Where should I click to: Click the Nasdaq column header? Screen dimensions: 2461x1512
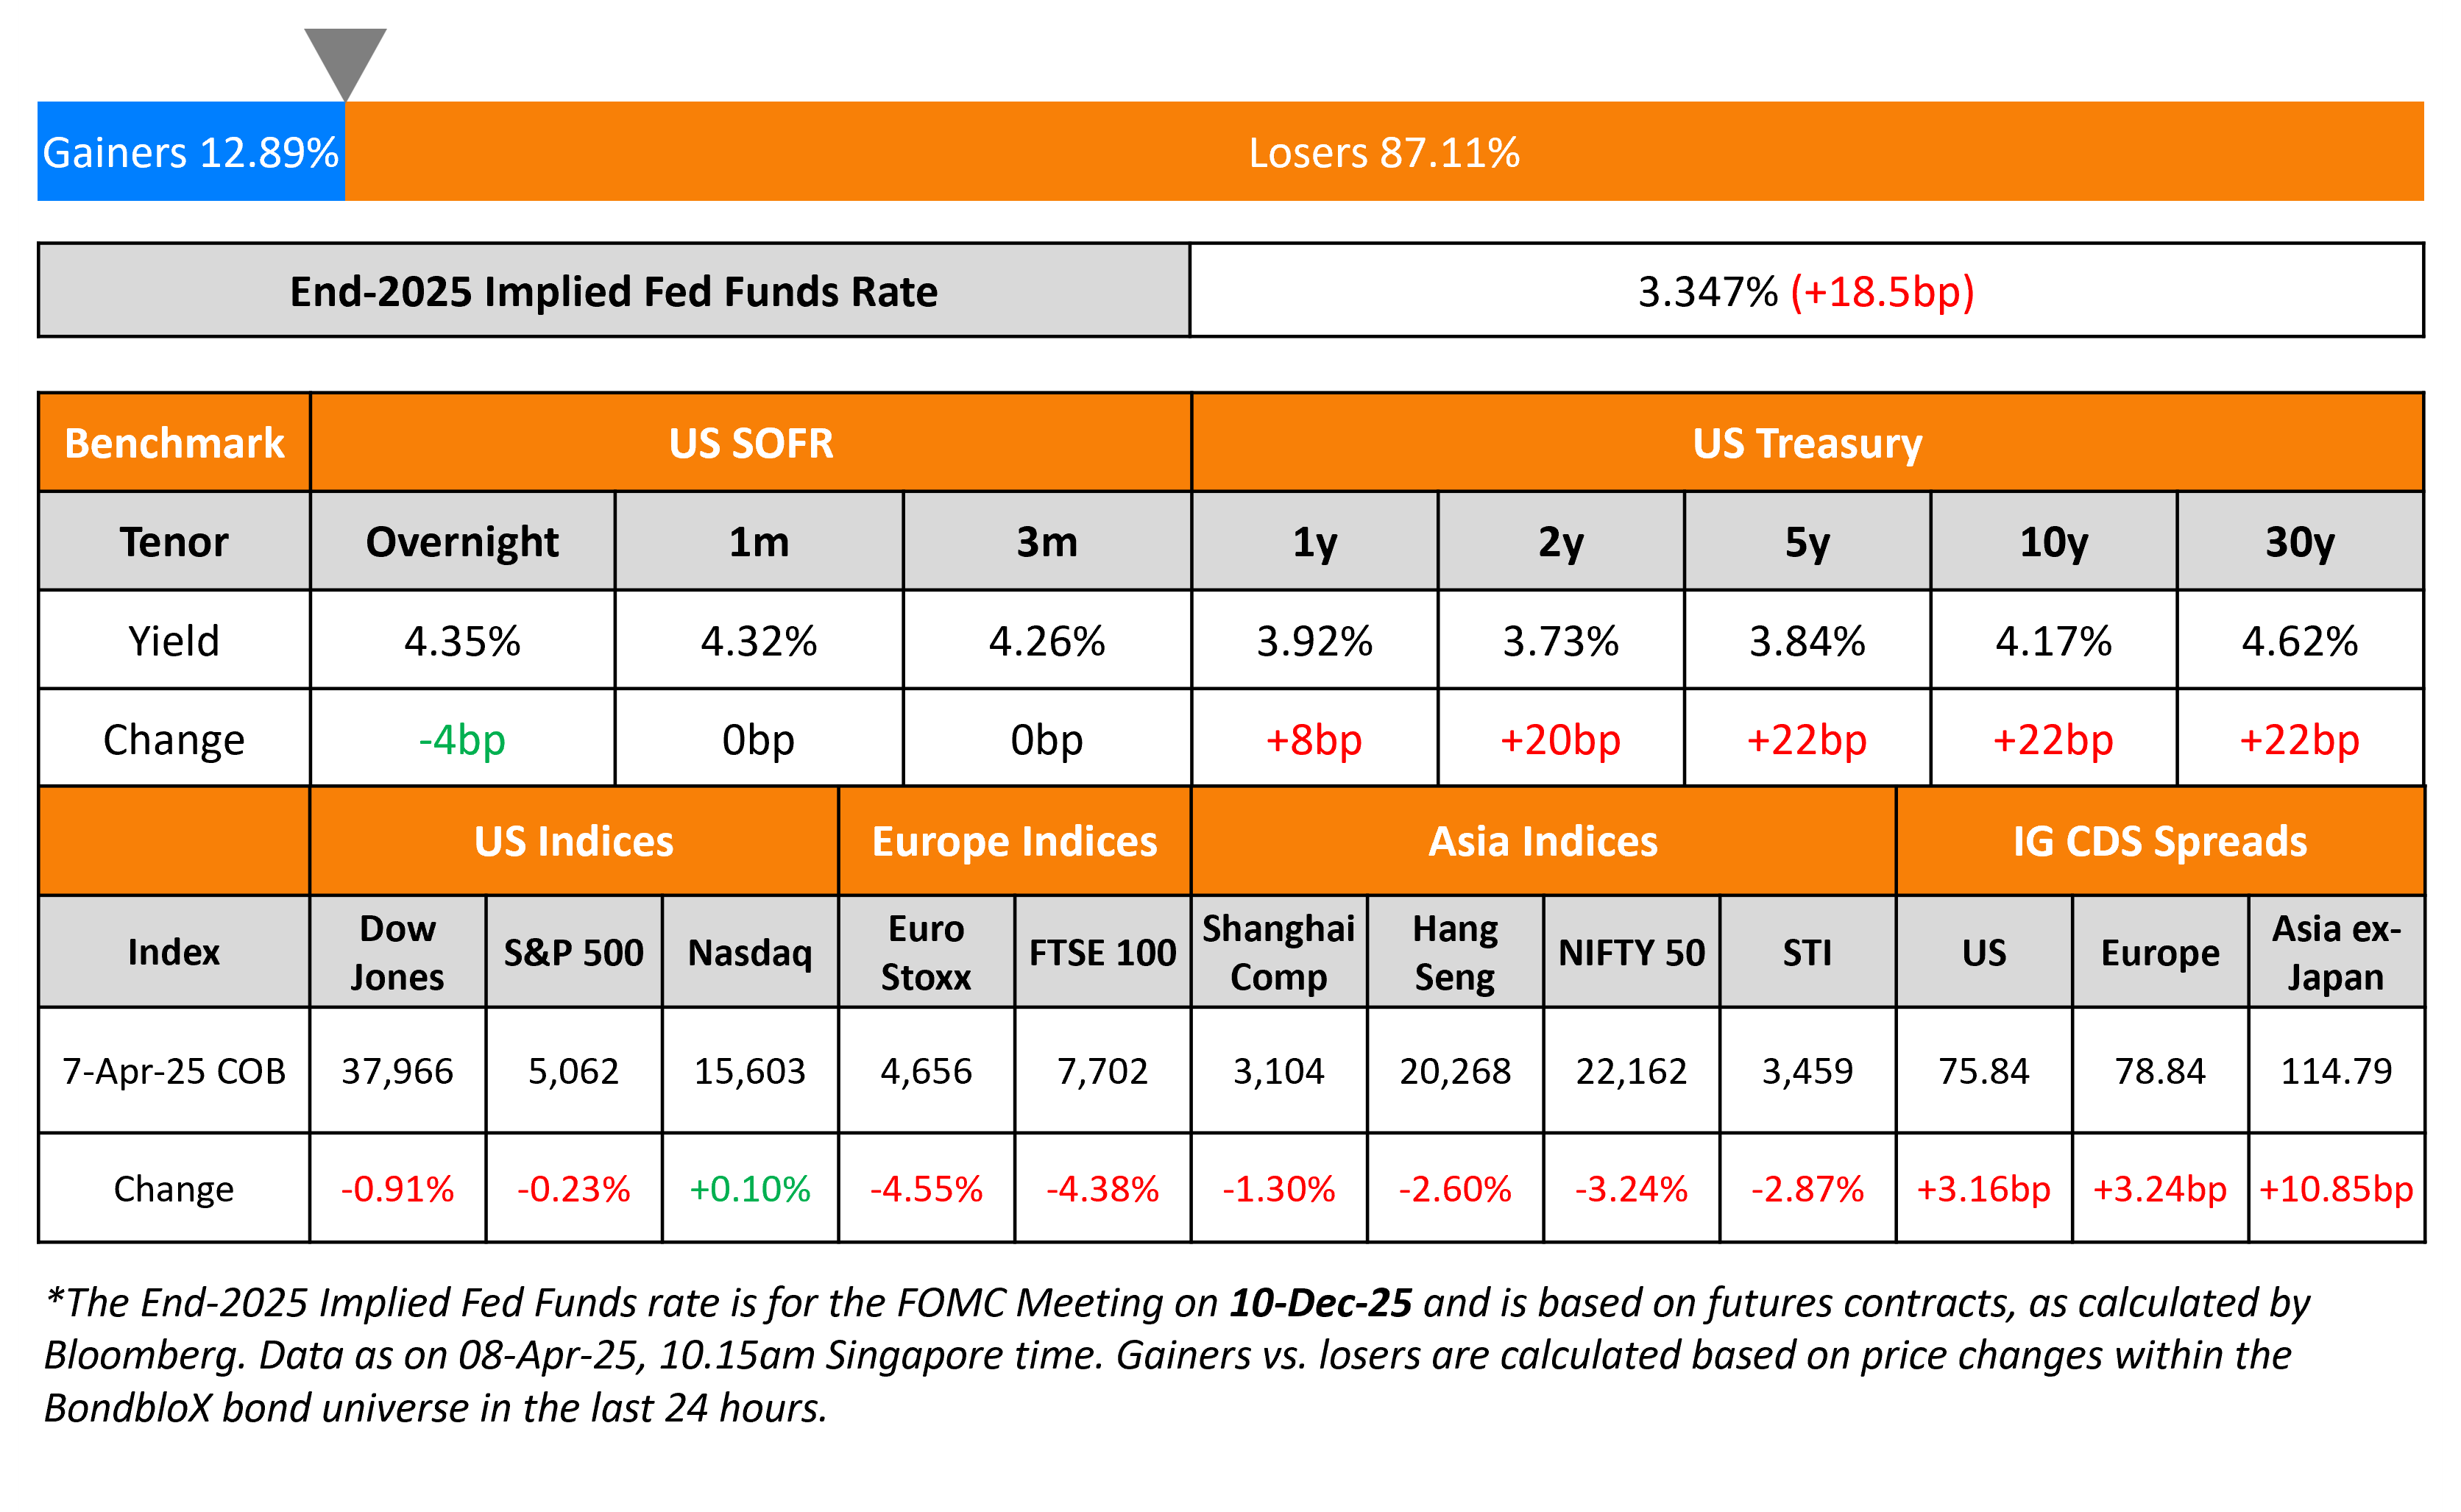pos(749,952)
